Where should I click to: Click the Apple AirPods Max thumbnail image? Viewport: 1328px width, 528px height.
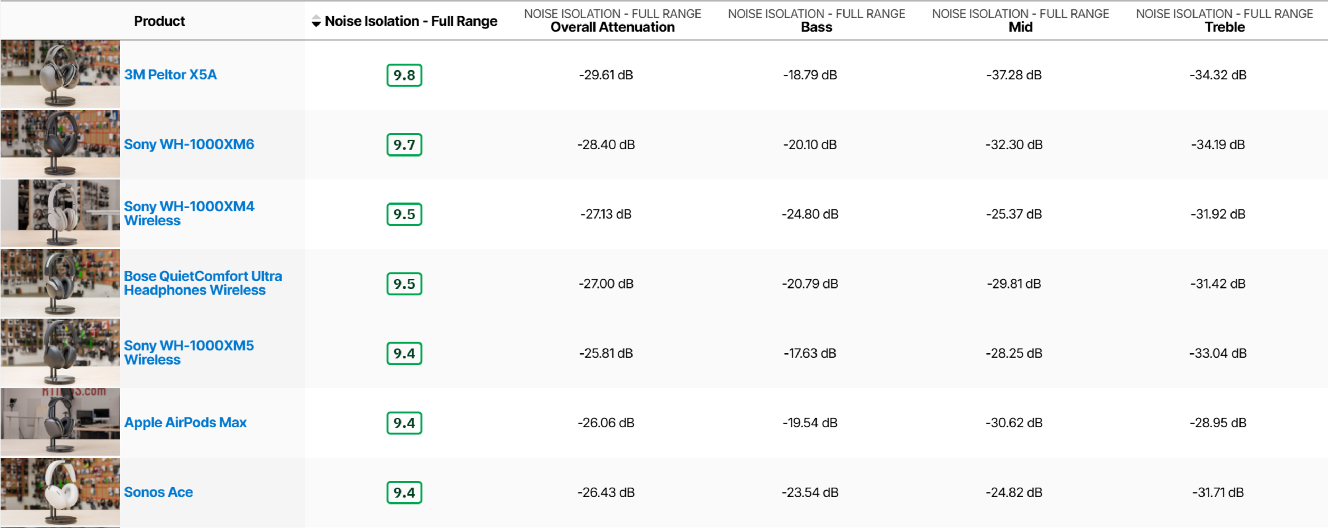60,422
